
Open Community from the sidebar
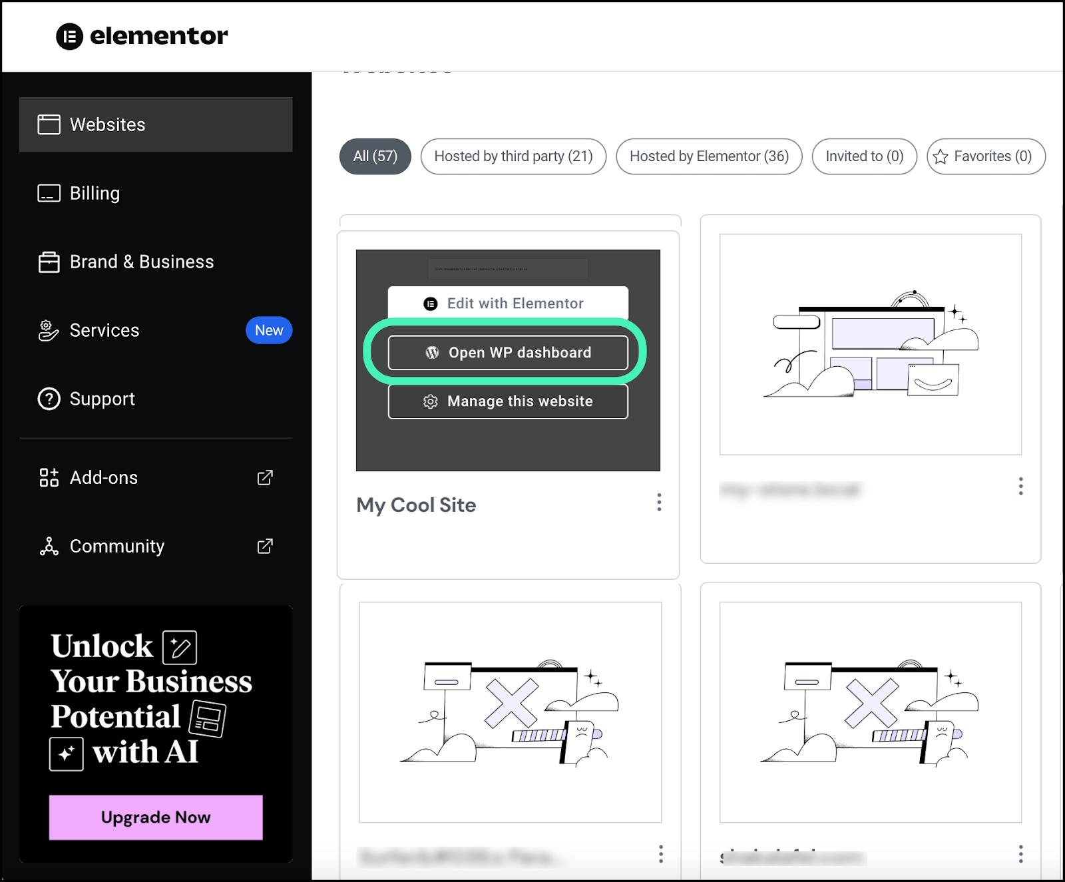(156, 546)
